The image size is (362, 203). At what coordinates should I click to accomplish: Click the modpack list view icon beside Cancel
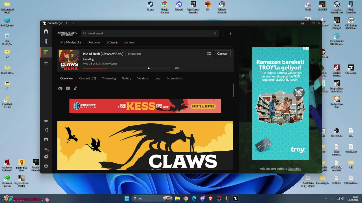[209, 54]
